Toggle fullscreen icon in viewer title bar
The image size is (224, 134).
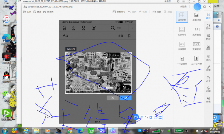click(x=189, y=1)
